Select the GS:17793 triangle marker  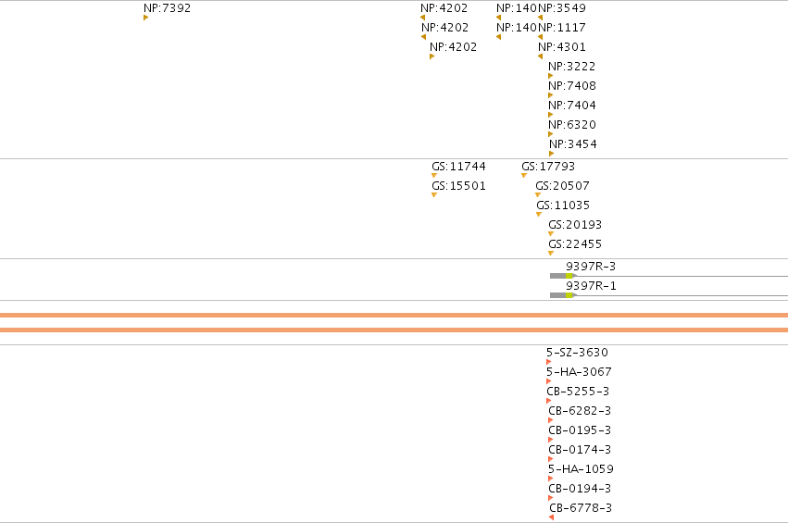coord(524,175)
